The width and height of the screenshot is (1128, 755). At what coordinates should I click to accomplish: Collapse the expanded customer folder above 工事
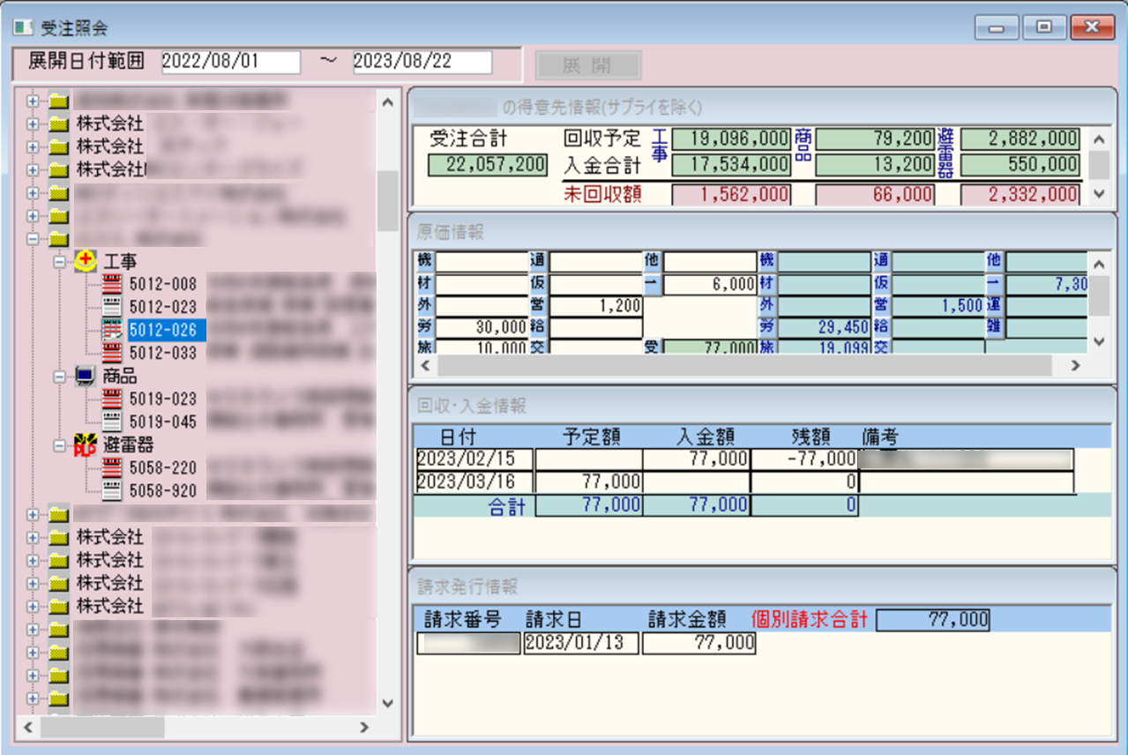coord(34,238)
